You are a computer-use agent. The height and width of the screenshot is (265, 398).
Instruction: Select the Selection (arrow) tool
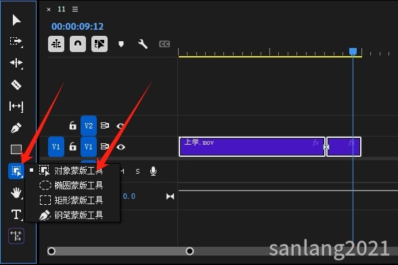pos(16,20)
